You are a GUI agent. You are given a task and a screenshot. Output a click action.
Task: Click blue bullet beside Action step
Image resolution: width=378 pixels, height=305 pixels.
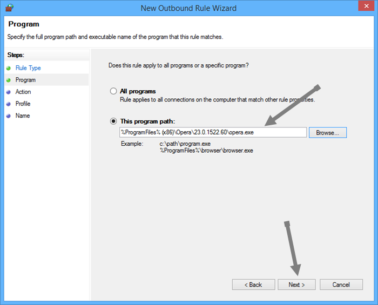9,92
